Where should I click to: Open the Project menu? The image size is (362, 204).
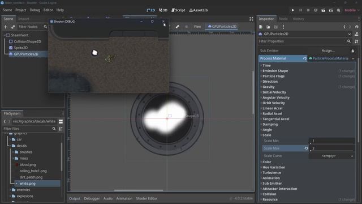pyautogui.click(x=21, y=10)
